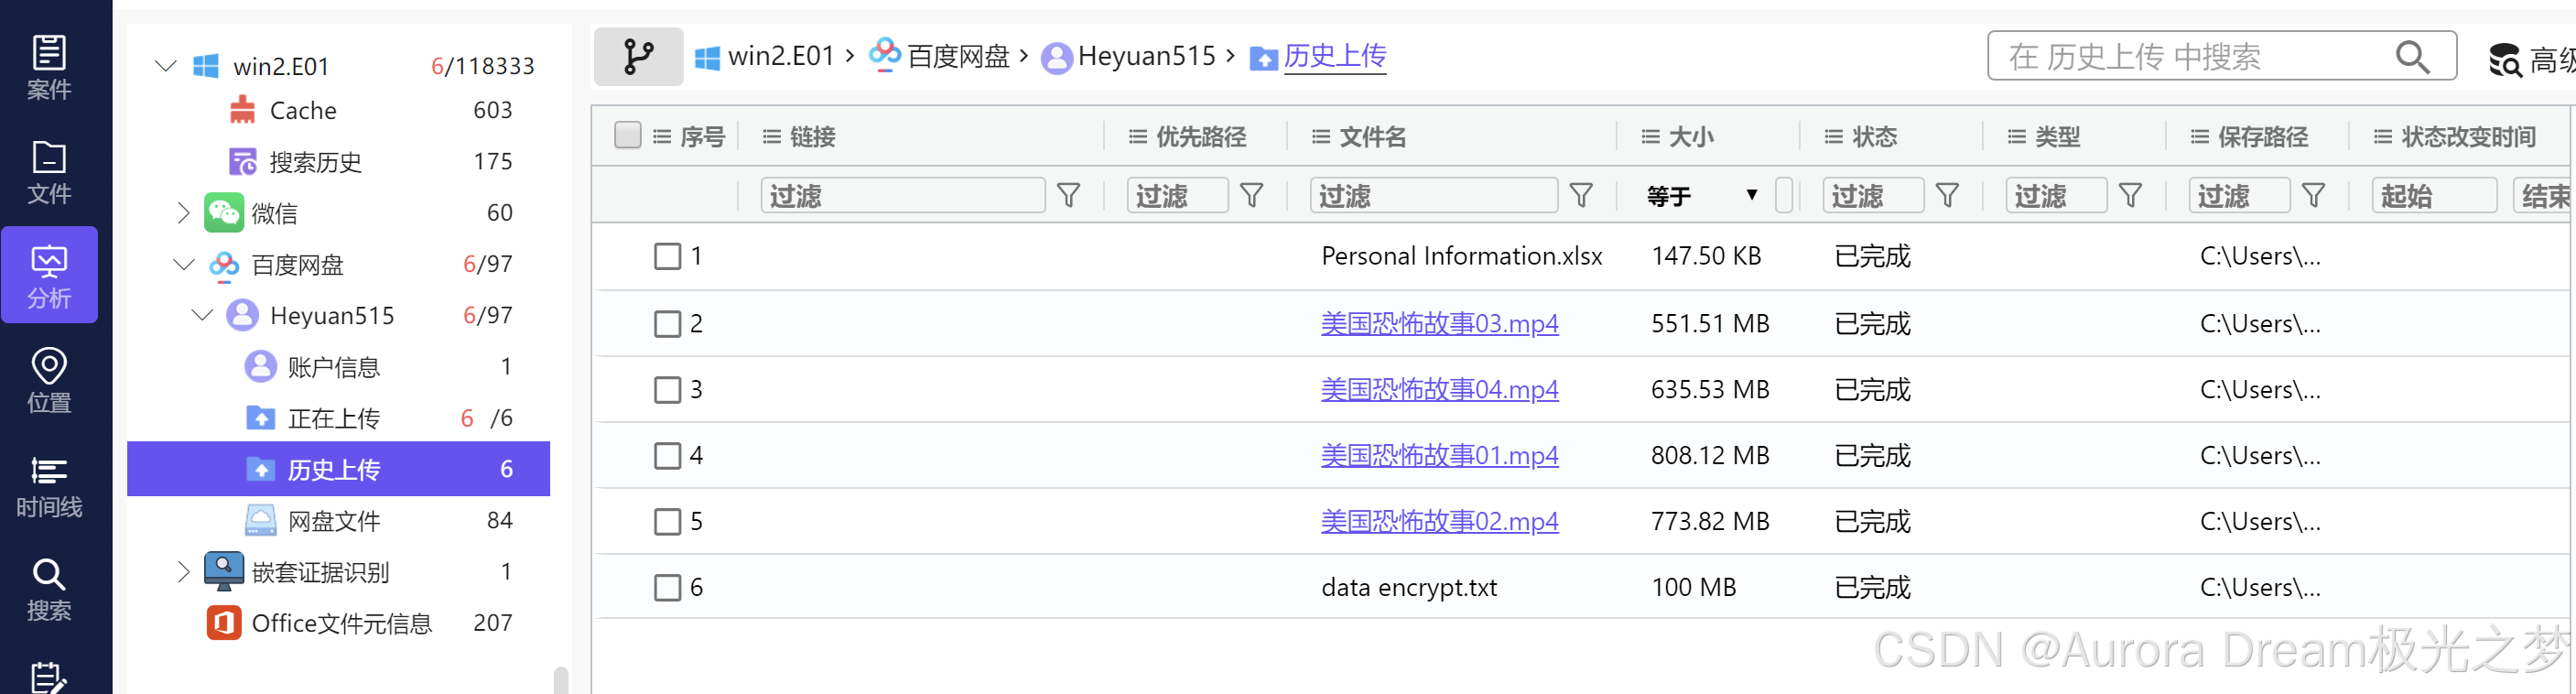The image size is (2576, 694).
Task: Click the branch tree icon button
Action: click(x=639, y=56)
